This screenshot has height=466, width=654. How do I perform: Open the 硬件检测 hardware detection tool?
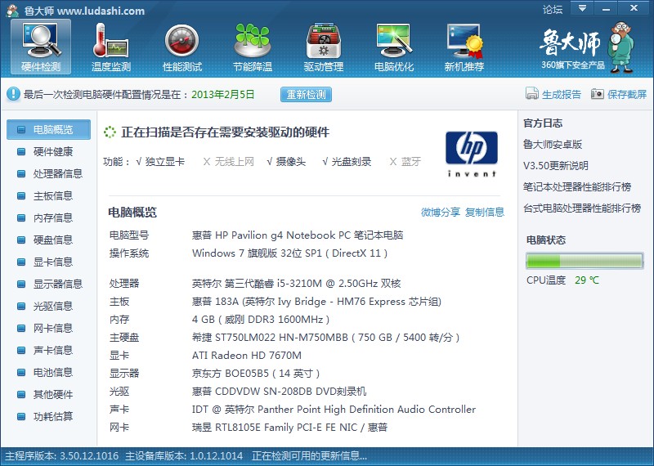(x=41, y=47)
